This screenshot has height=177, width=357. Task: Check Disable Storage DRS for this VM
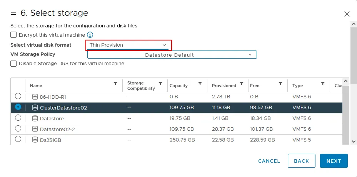14,64
